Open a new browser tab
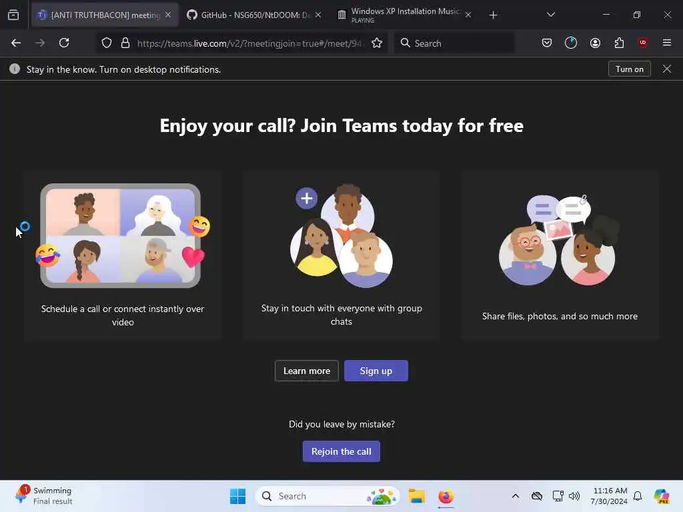The image size is (683, 512). [x=493, y=15]
